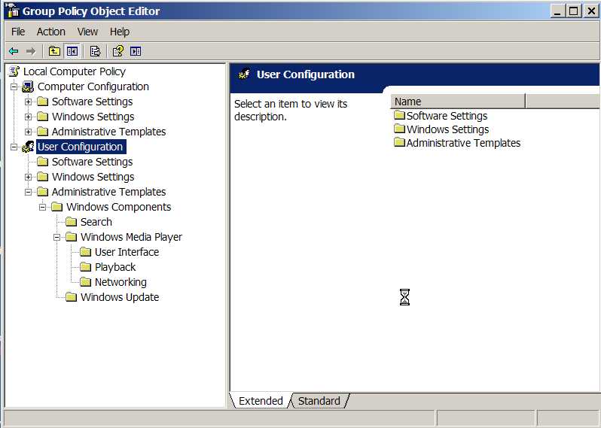601x428 pixels.
Task: Click the Export List toolbar icon
Action: coord(95,51)
